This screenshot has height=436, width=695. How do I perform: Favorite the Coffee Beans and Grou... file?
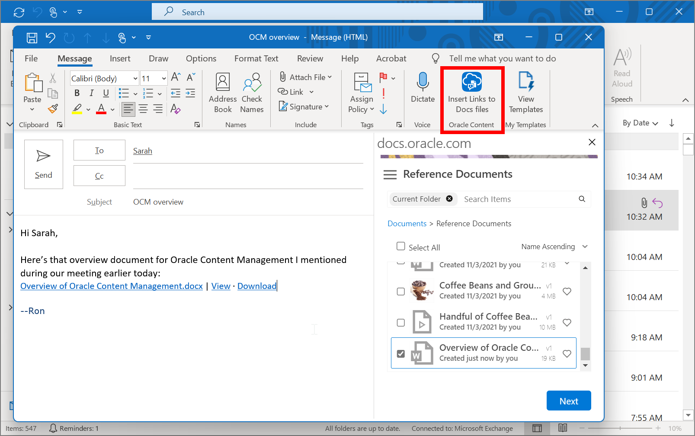567,292
